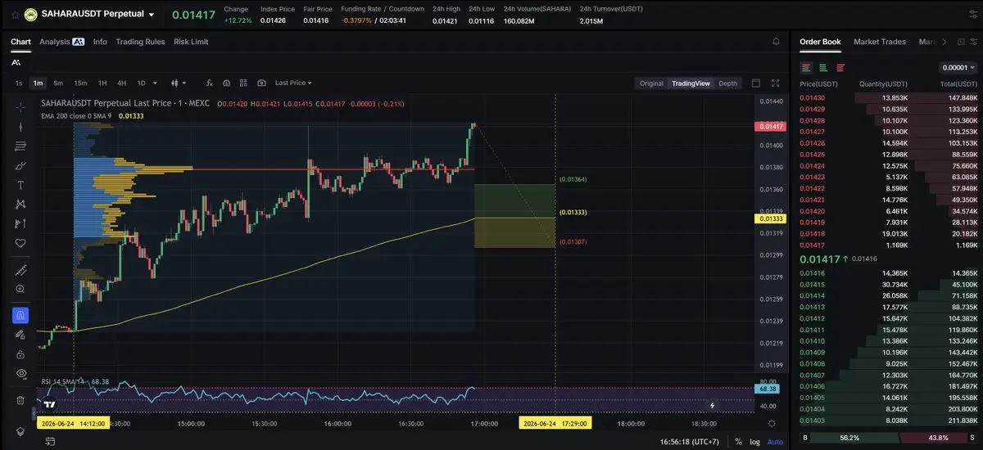
Task: Open the chart layout grid icon
Action: tap(244, 83)
